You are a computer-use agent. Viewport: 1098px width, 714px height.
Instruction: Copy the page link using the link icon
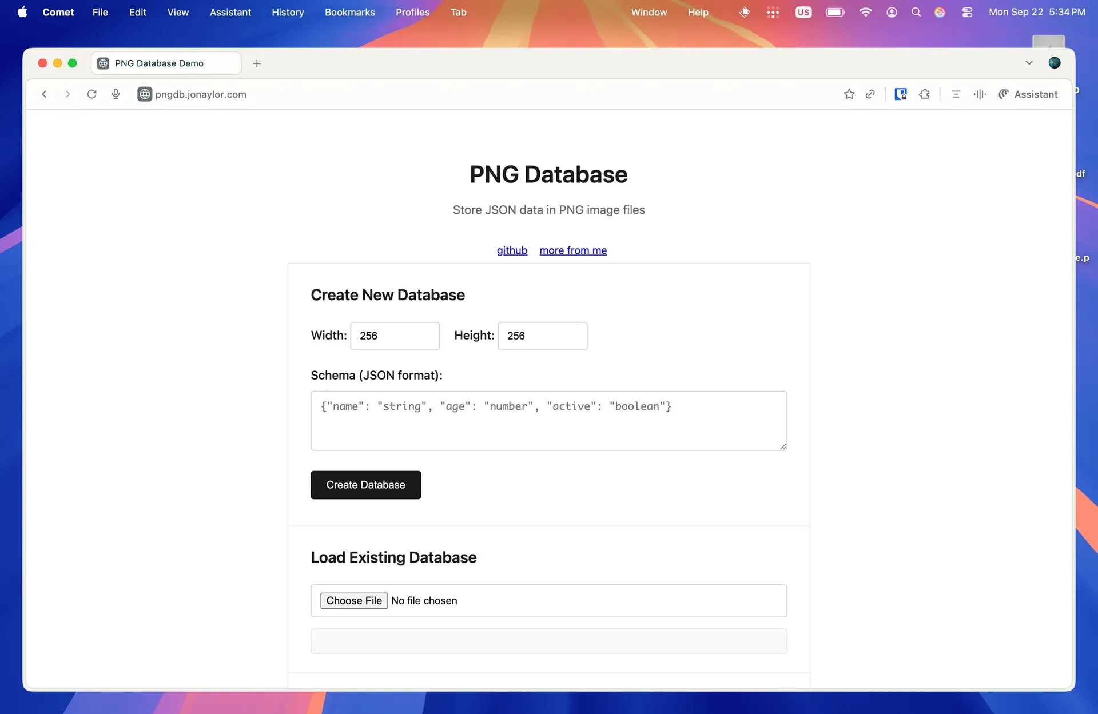tap(870, 94)
